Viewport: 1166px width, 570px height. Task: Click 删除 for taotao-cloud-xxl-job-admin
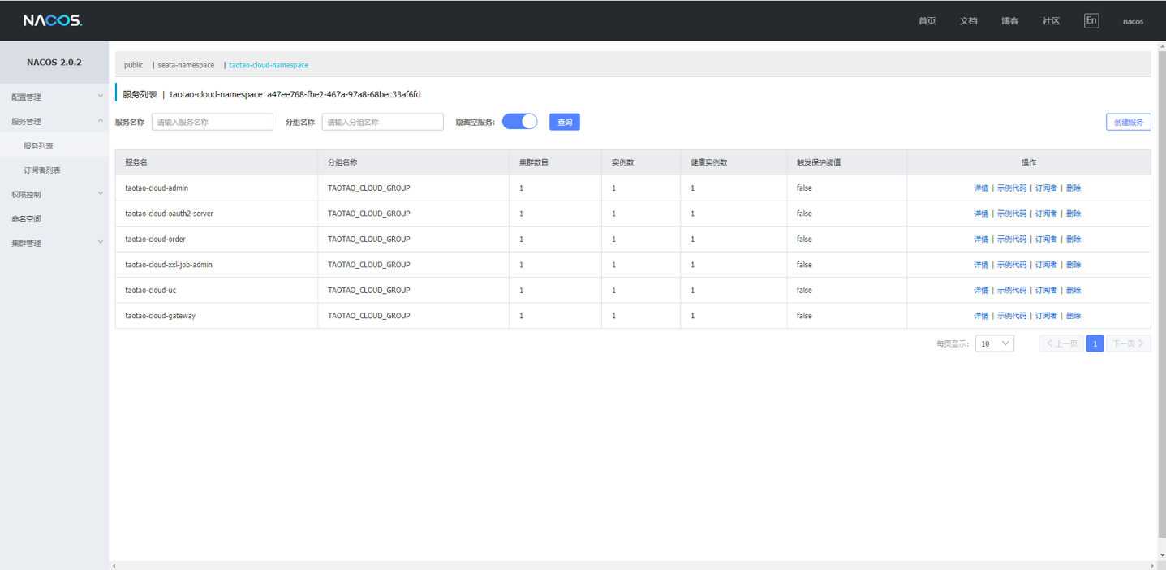pos(1073,265)
